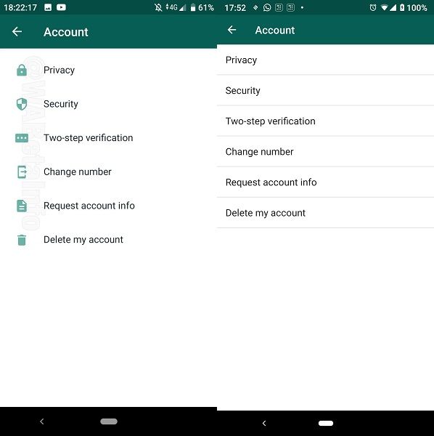The height and width of the screenshot is (436, 434).
Task: Open Two-step verification in the plain list
Action: [x=325, y=121]
